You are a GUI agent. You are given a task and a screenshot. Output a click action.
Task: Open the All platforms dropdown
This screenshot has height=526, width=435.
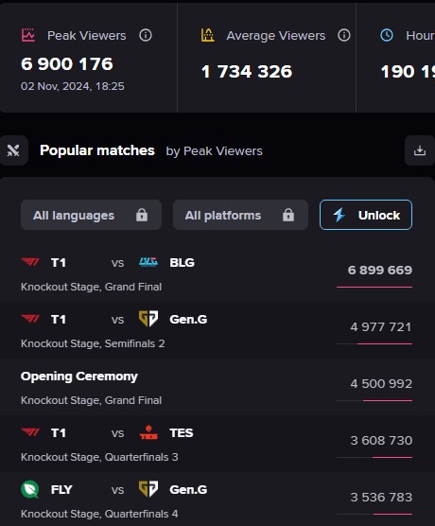[240, 215]
